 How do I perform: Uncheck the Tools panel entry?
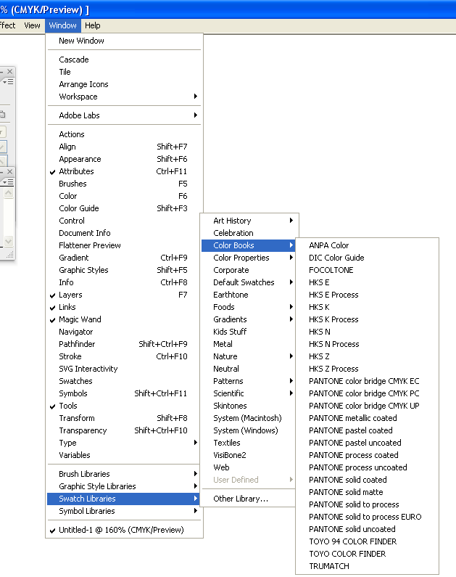coord(124,406)
